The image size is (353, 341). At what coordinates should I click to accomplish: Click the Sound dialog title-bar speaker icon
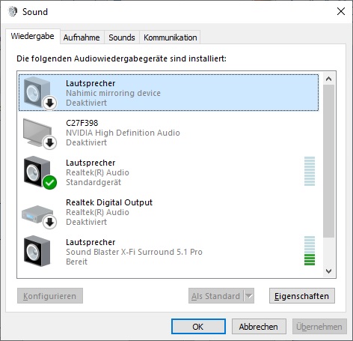pos(13,11)
